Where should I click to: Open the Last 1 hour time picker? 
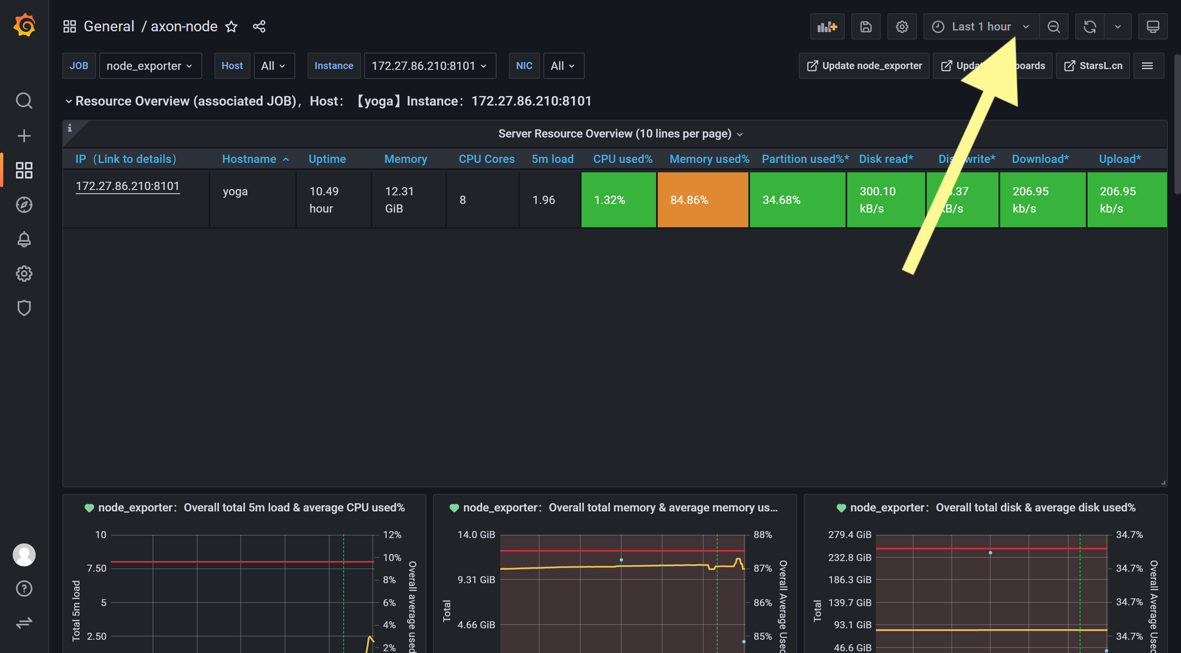(x=981, y=27)
